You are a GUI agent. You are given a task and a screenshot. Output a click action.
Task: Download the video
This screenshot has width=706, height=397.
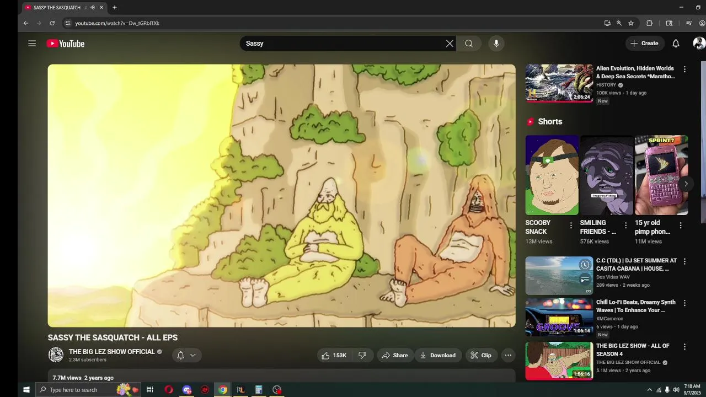click(438, 356)
